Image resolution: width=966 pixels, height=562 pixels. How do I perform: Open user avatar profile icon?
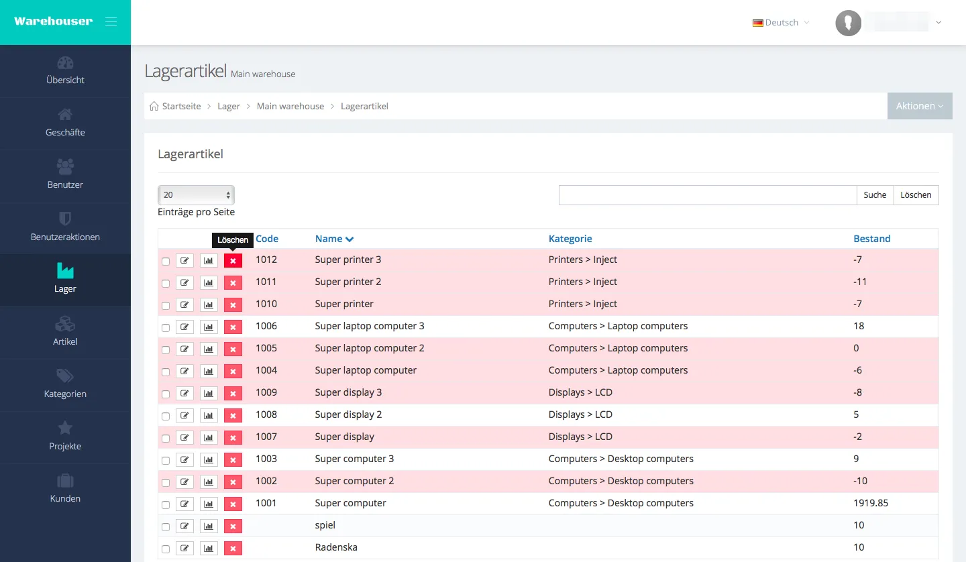tap(848, 23)
